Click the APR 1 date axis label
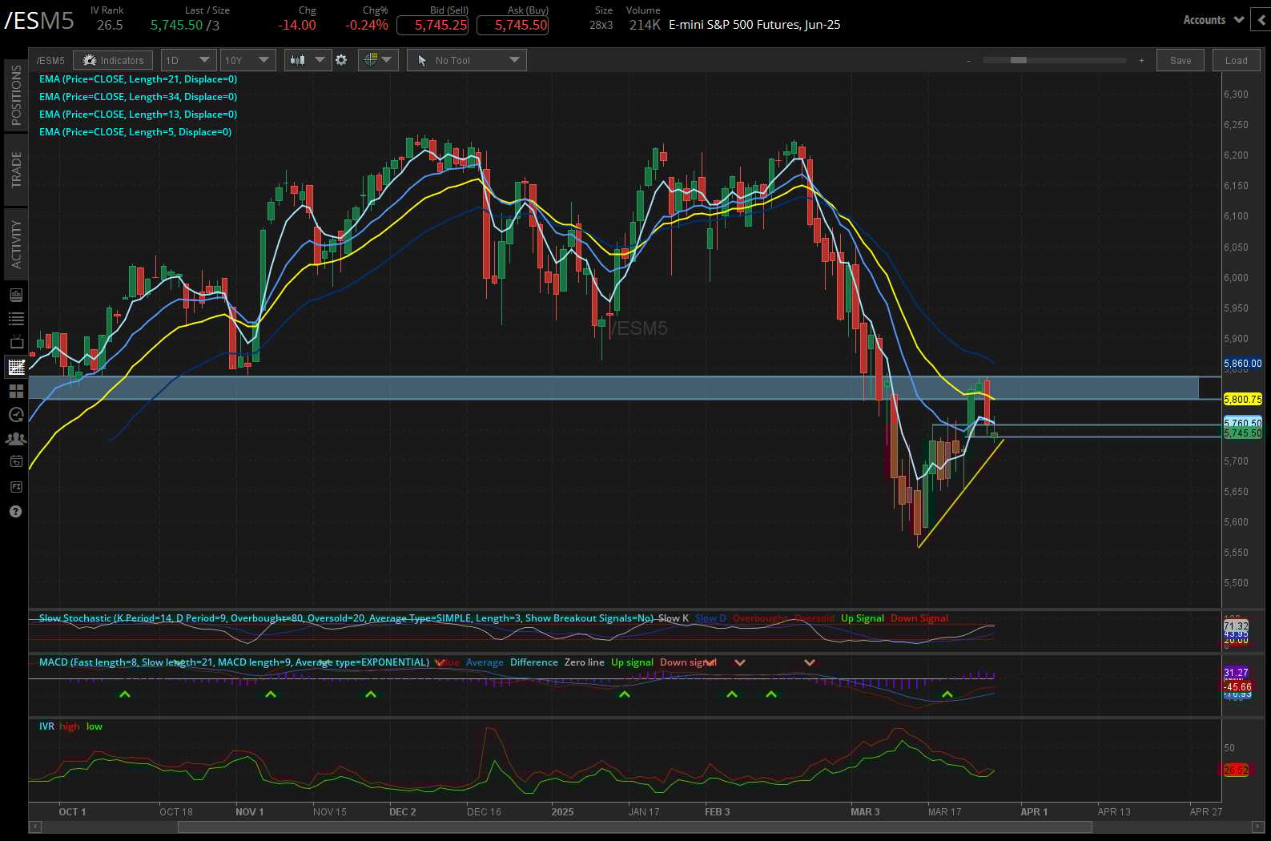Image resolution: width=1271 pixels, height=841 pixels. click(1033, 811)
